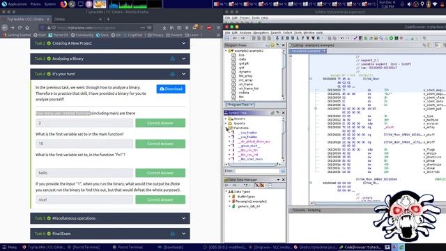Download the Task 4 binary file
This screenshot has width=446, height=251.
(x=171, y=89)
